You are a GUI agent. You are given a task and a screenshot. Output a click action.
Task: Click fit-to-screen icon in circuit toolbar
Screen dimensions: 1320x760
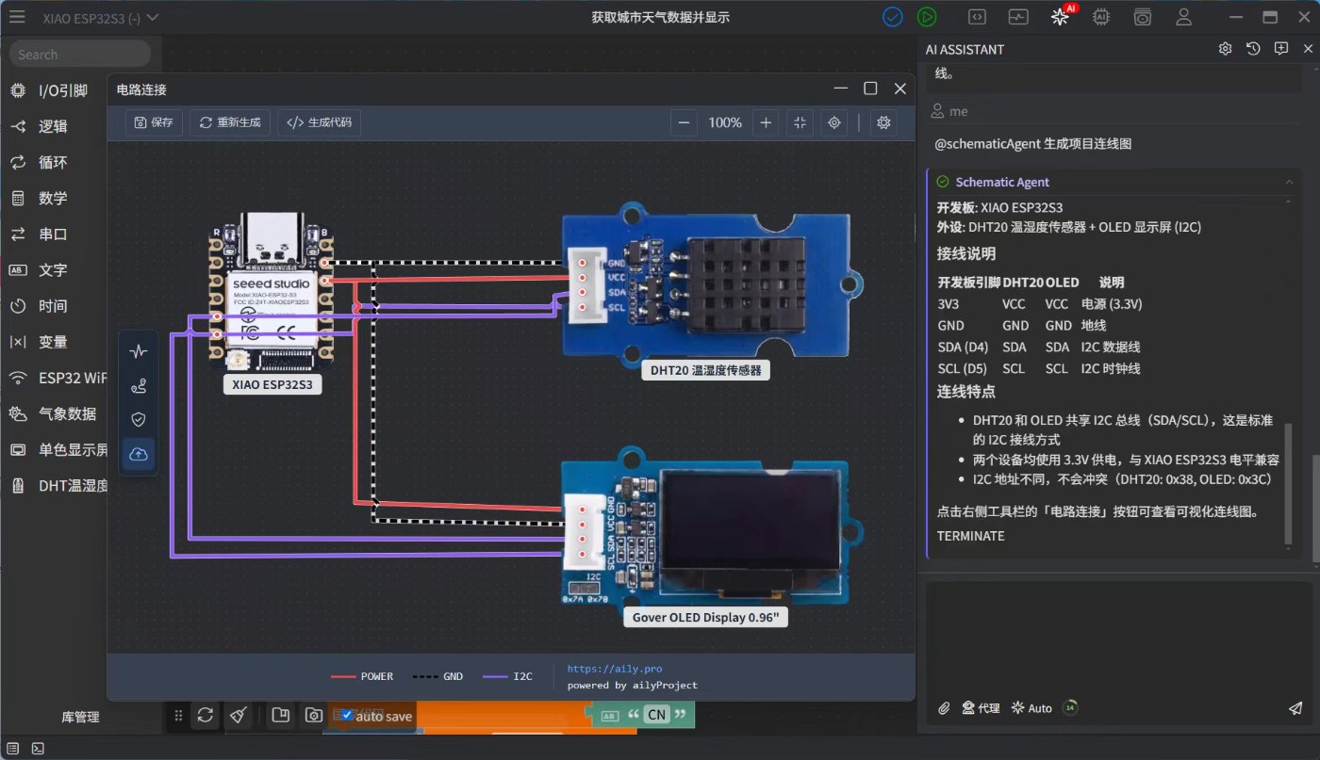800,122
